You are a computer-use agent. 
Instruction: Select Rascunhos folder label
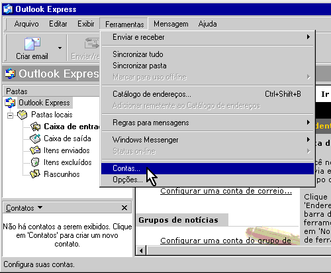(x=62, y=174)
